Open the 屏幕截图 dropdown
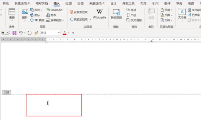The height and width of the screenshot is (120, 201). 55,20
